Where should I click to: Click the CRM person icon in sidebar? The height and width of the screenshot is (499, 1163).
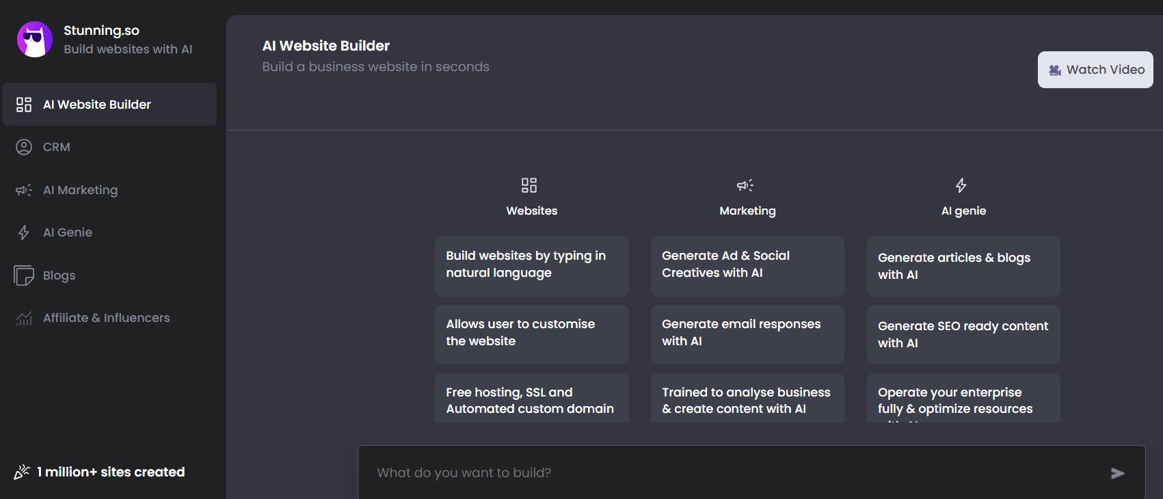pos(24,147)
